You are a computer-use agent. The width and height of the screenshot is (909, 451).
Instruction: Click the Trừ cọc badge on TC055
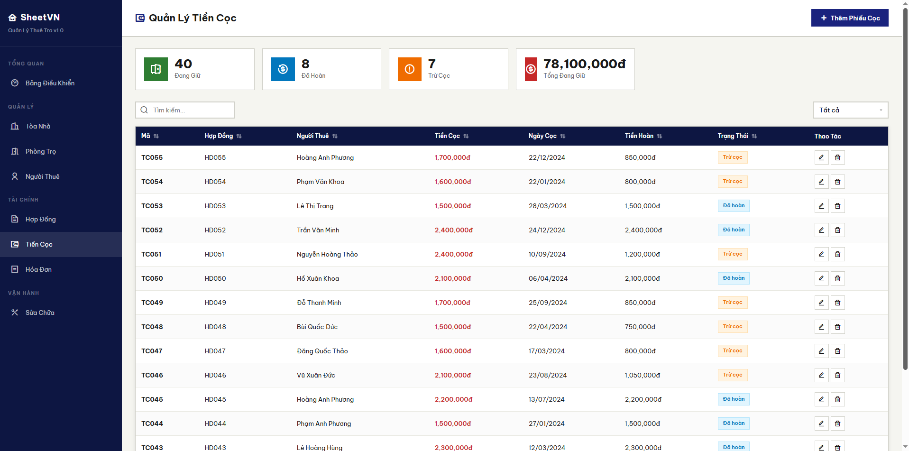point(733,157)
